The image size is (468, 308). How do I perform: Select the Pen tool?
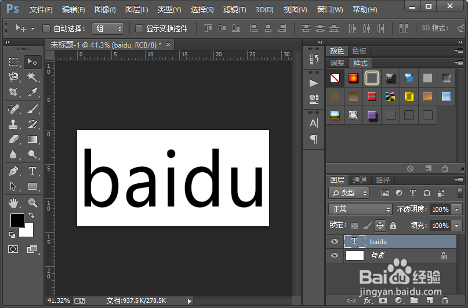(x=13, y=171)
